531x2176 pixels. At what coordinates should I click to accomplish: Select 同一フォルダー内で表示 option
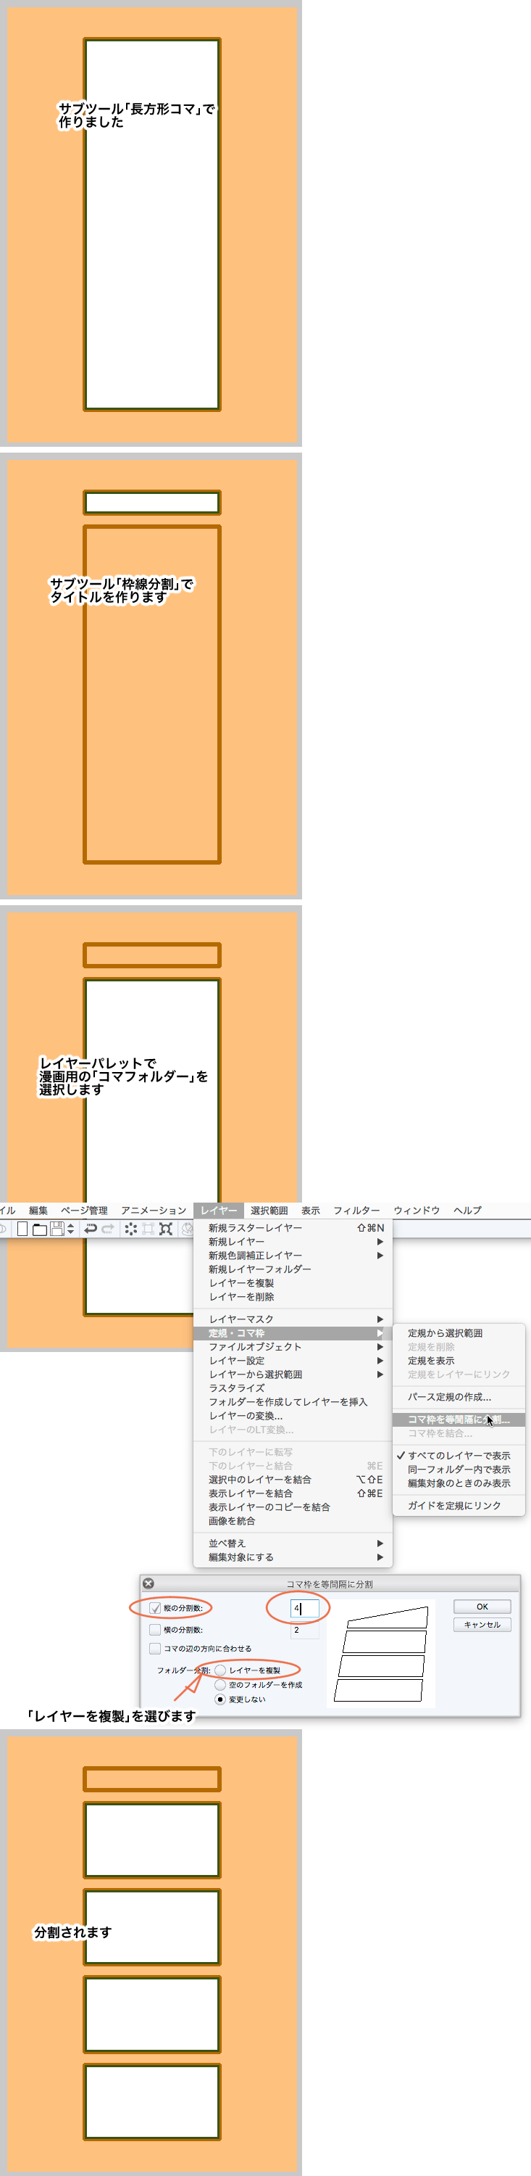[x=459, y=1470]
